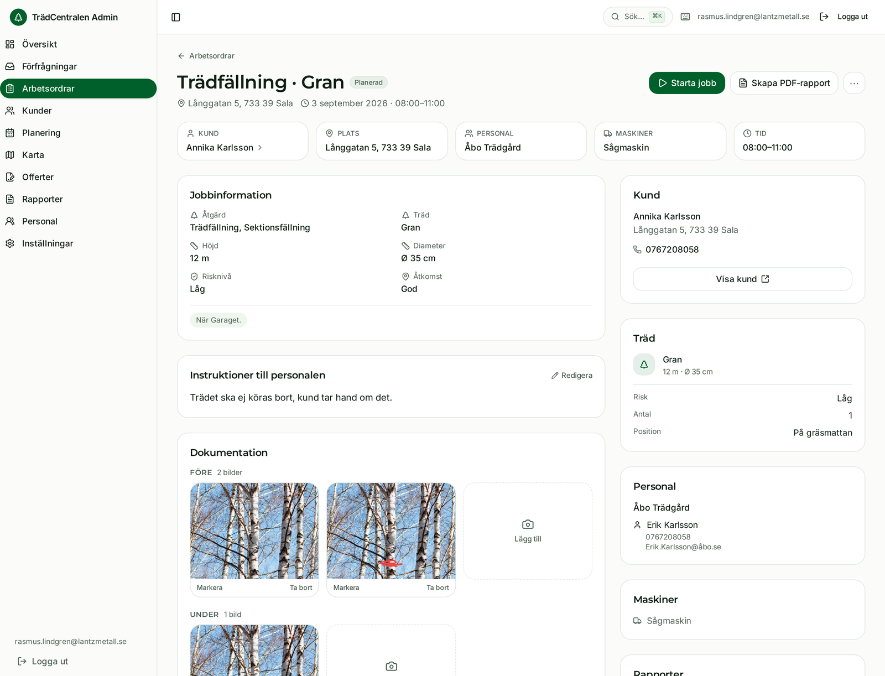This screenshot has width=885, height=676.
Task: Click the Planerad status badge
Action: pos(368,82)
